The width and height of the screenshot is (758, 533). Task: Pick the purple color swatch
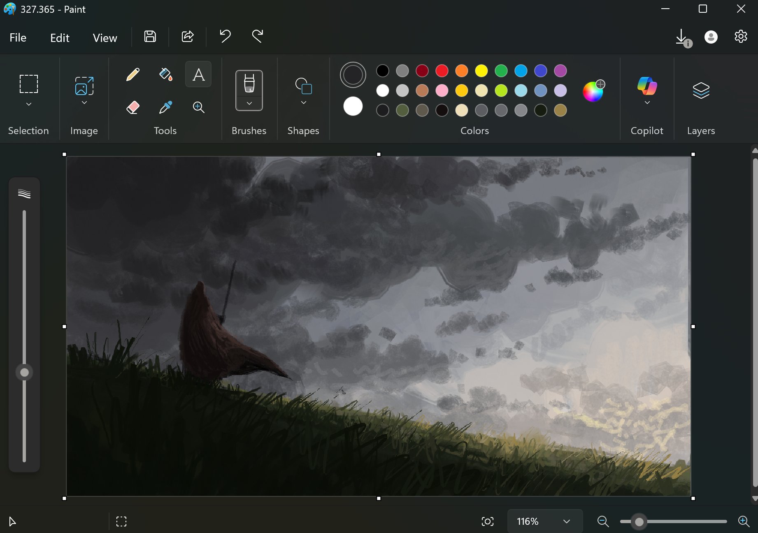(560, 71)
